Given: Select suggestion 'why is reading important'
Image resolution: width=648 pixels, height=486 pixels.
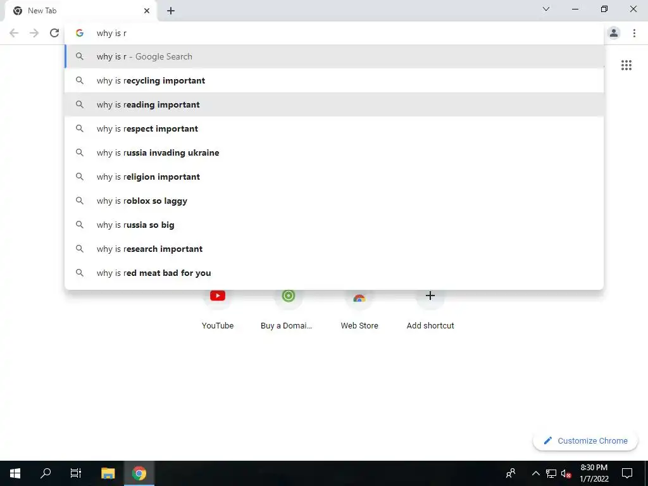Looking at the screenshot, I should [334, 104].
